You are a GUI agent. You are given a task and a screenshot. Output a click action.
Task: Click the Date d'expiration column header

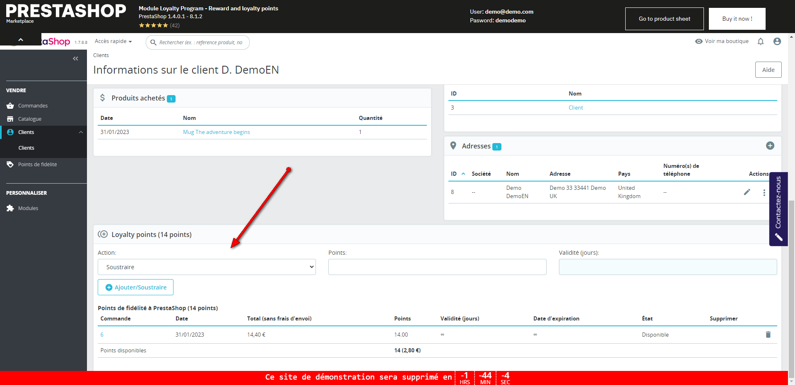[556, 318]
